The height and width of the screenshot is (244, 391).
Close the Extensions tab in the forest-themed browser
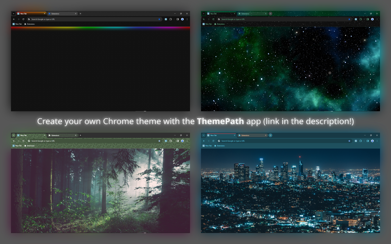(x=76, y=135)
